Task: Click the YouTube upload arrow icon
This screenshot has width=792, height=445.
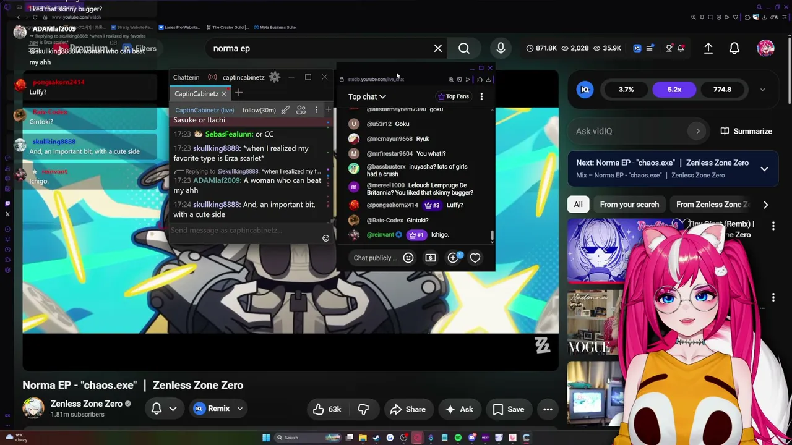Action: pos(708,48)
